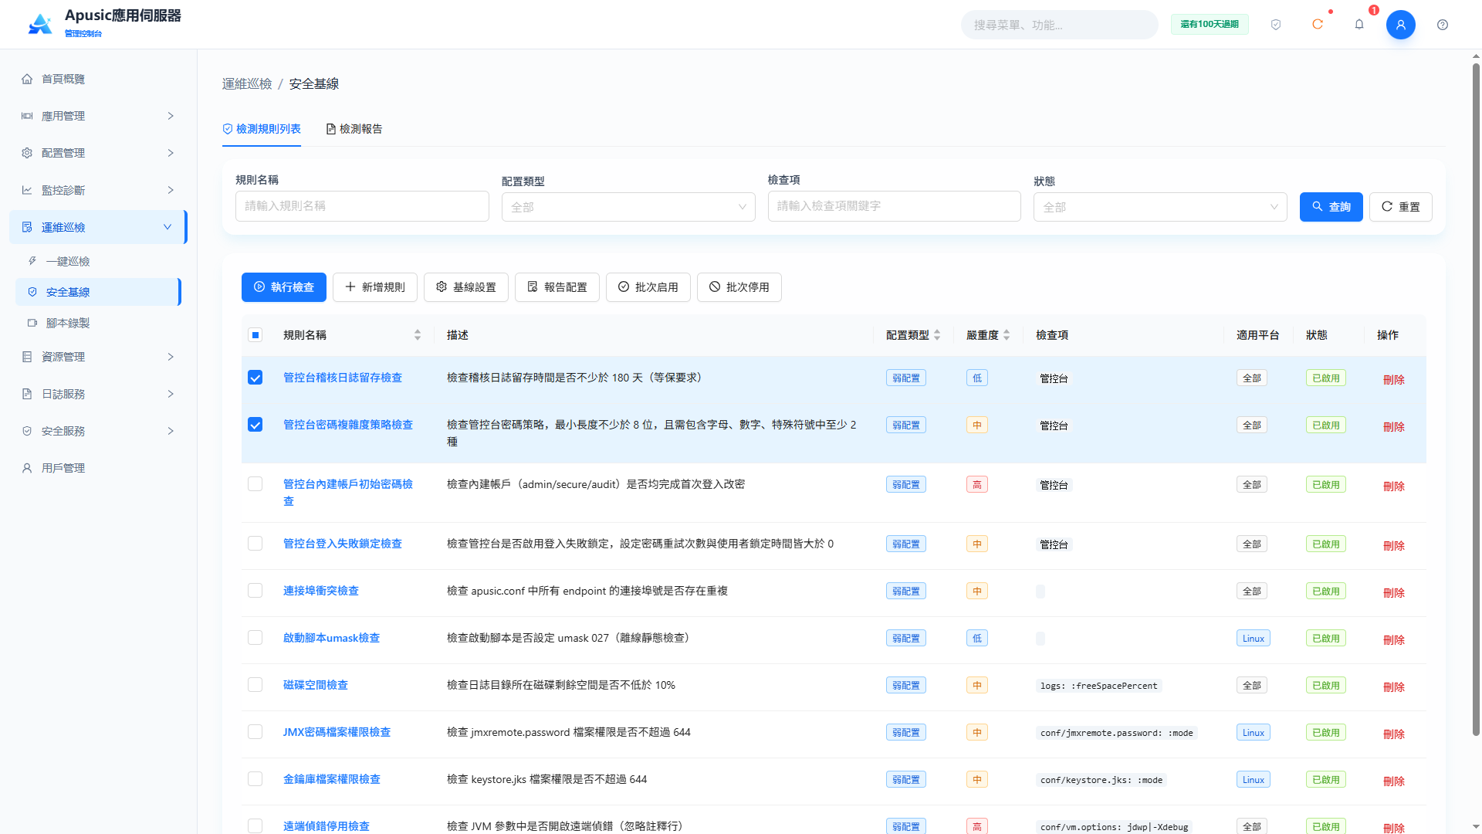Click 新增規則 button
Screen dimensions: 1482x834
pos(375,287)
